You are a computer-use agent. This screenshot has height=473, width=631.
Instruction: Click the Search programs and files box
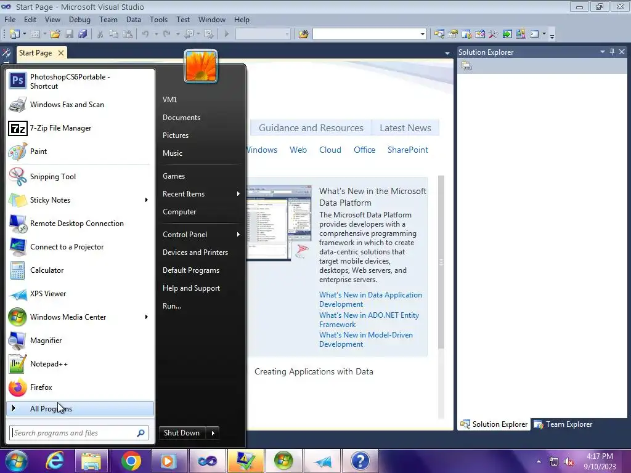tap(79, 433)
